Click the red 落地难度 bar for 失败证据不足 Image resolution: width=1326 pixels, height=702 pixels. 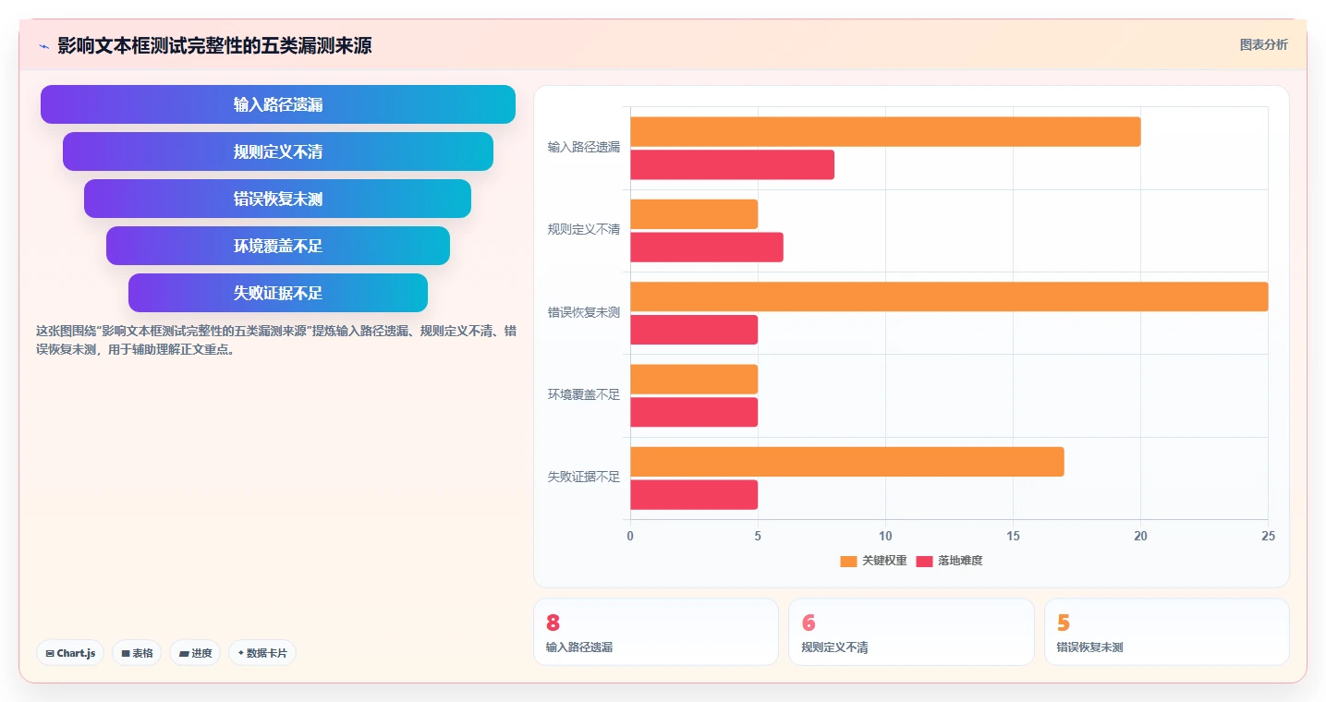[694, 495]
